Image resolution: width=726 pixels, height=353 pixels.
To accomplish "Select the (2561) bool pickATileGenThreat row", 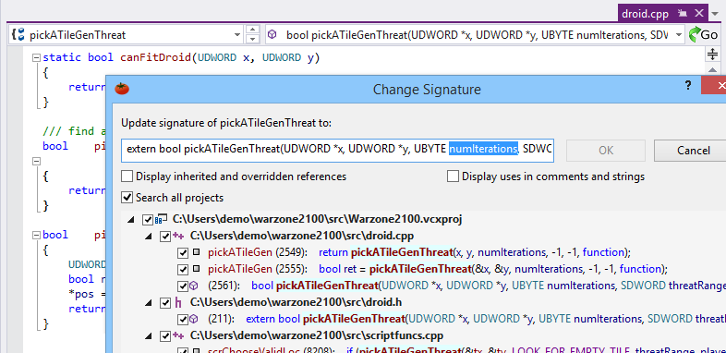I will pos(466,286).
